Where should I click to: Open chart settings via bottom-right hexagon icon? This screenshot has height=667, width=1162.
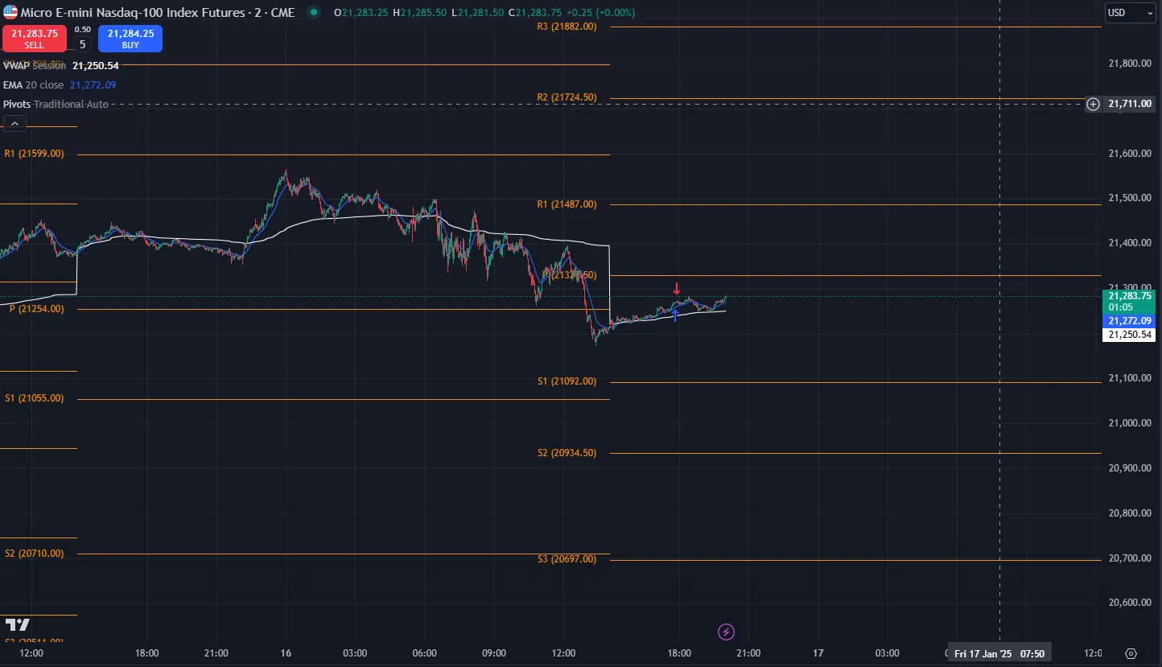coord(1131,653)
